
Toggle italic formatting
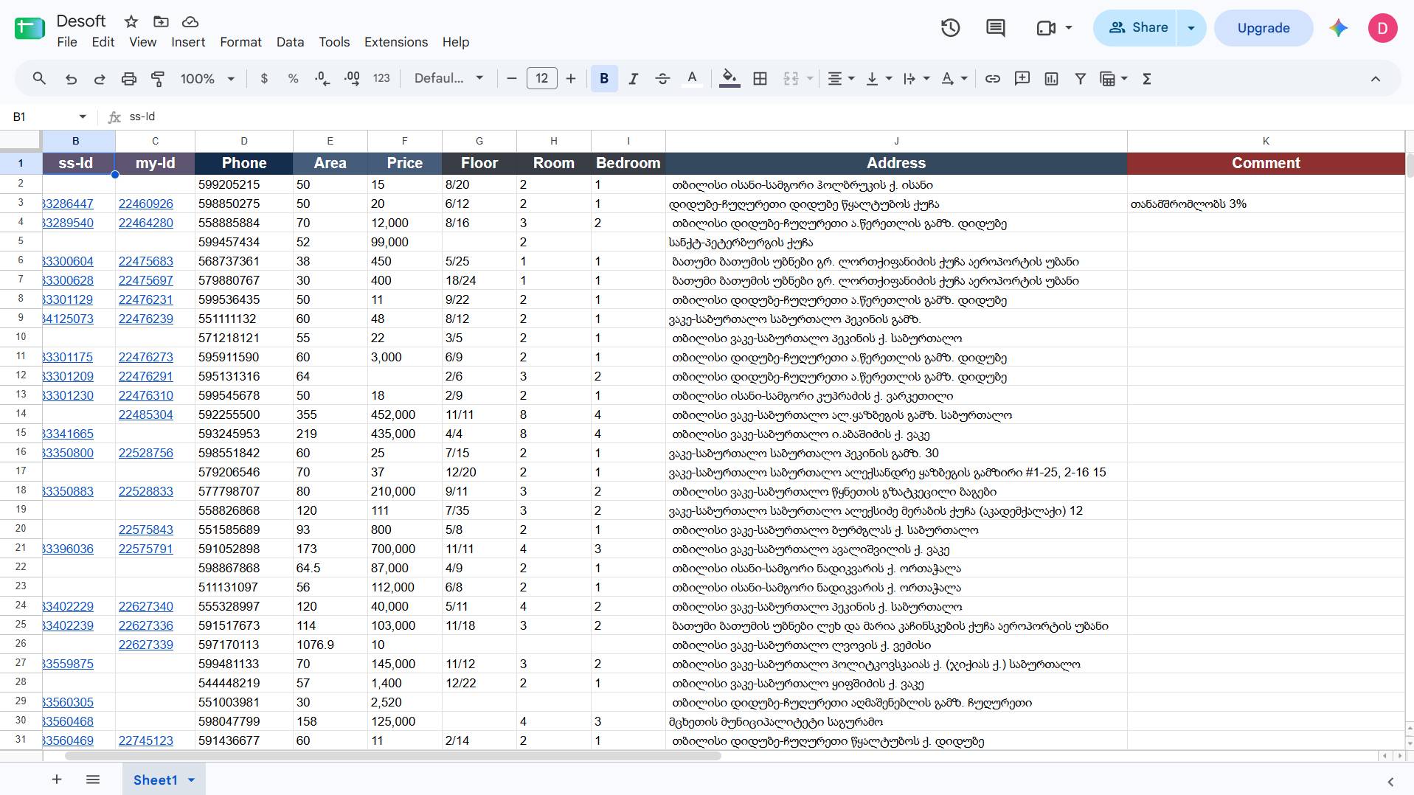pos(633,79)
